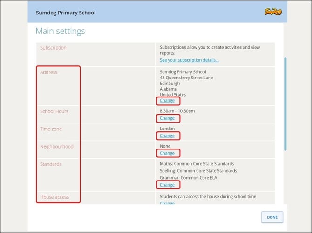
Task: Click the '8:30am - 10:30pm' hours value
Action: [177, 111]
